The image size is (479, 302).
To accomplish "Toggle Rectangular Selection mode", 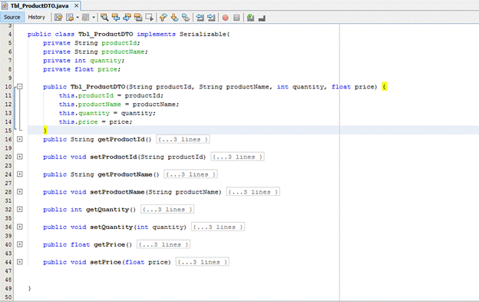I will [150, 18].
